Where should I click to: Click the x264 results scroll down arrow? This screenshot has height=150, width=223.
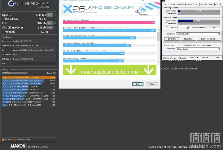[159, 61]
